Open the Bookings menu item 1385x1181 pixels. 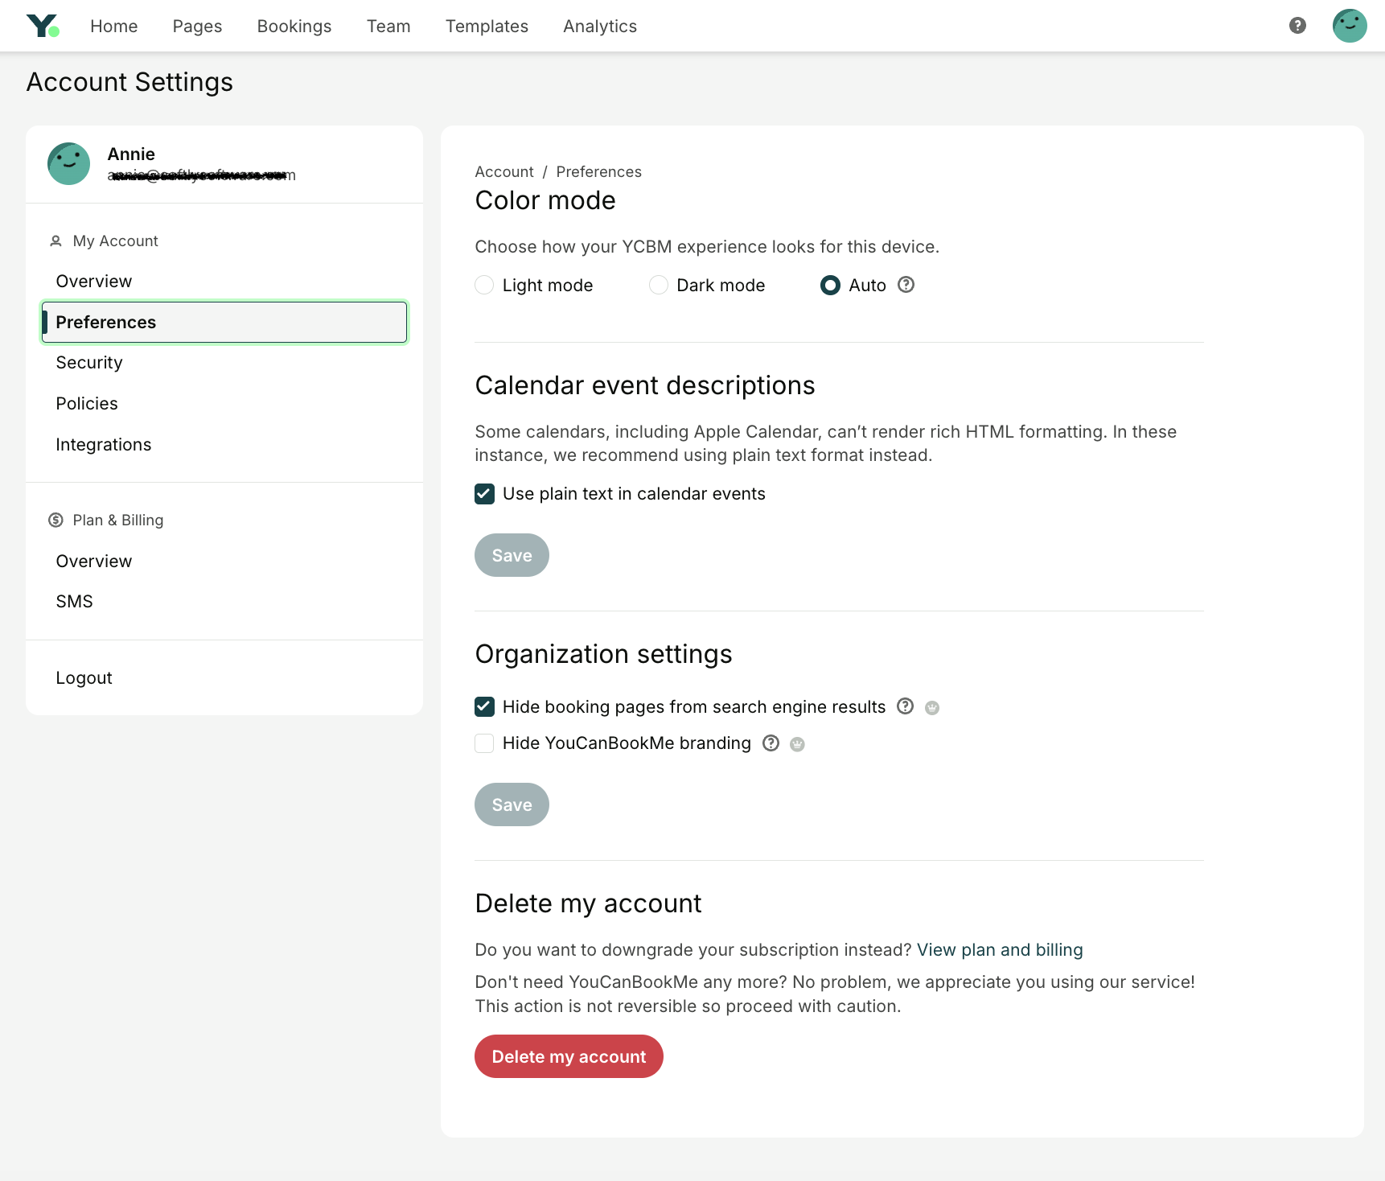tap(294, 26)
